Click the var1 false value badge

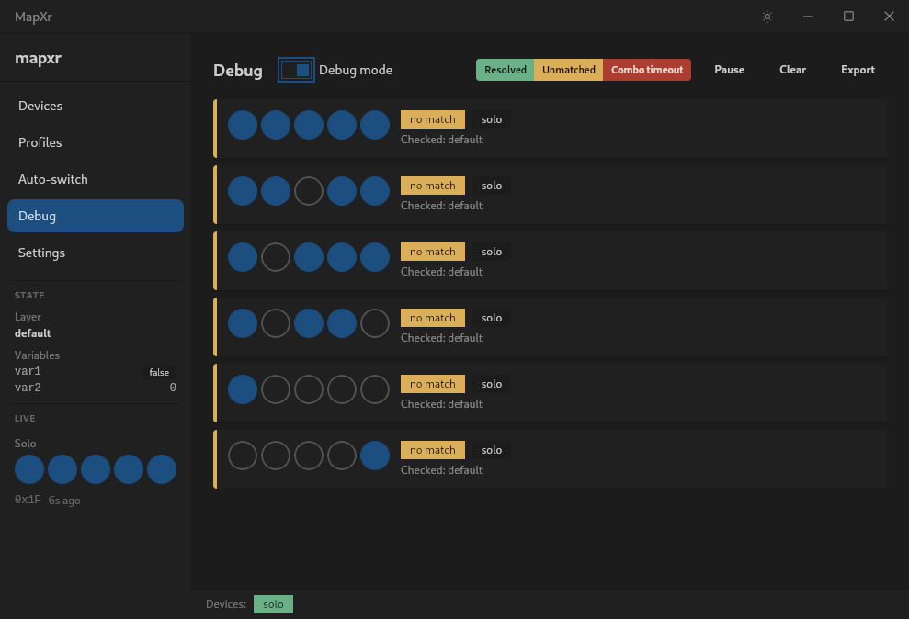(159, 372)
